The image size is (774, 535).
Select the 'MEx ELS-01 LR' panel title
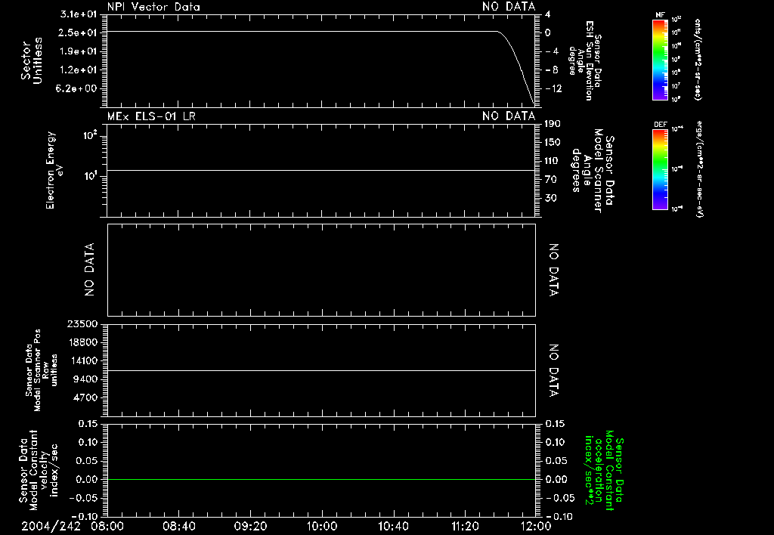151,116
